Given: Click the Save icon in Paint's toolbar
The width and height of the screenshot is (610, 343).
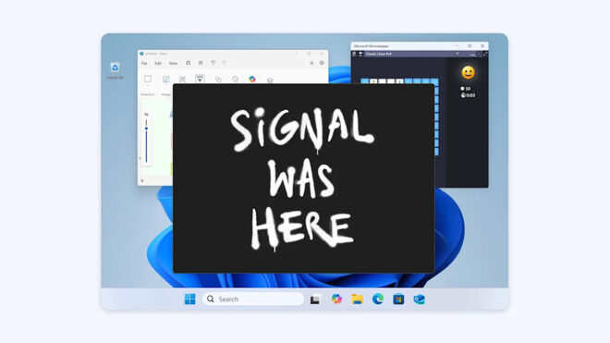Looking at the screenshot, I should 188,63.
